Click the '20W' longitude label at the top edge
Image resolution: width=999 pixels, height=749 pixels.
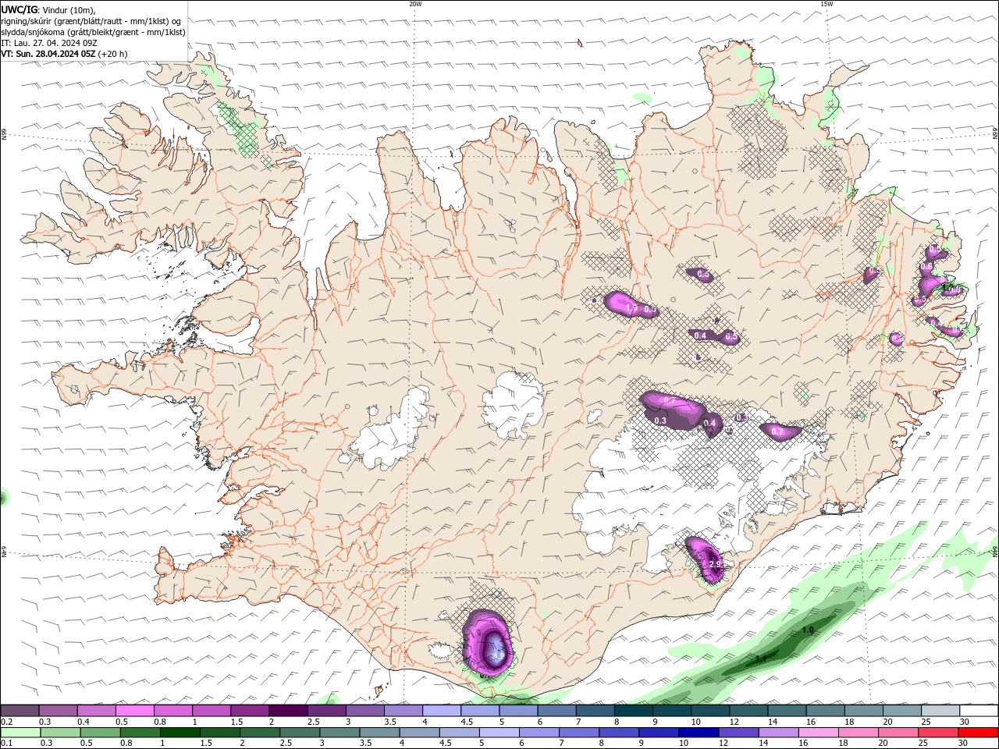pos(415,4)
